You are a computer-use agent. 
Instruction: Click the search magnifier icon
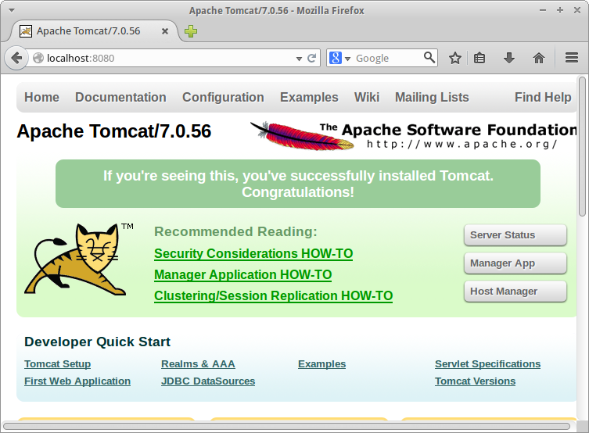[x=429, y=57]
